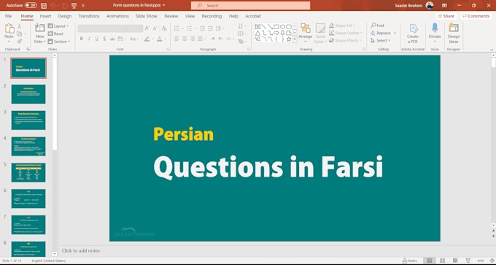Screen dimensions: 496x265
Task: Save the presentation with the disk icon
Action: tap(44, 5)
